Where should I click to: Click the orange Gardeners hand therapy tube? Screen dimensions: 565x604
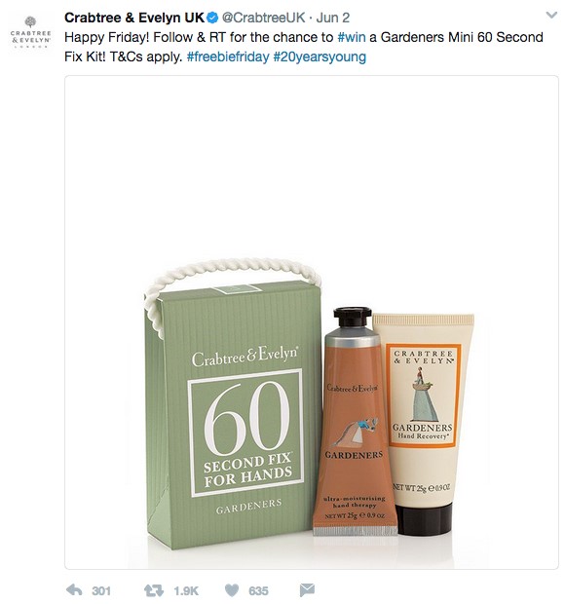pos(354,421)
